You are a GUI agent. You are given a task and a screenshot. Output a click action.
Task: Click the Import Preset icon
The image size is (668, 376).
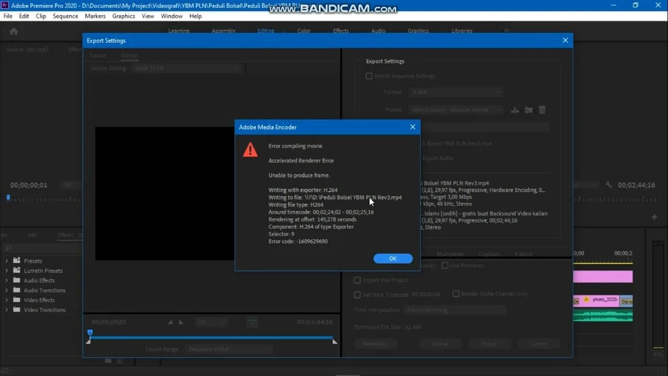(x=528, y=110)
